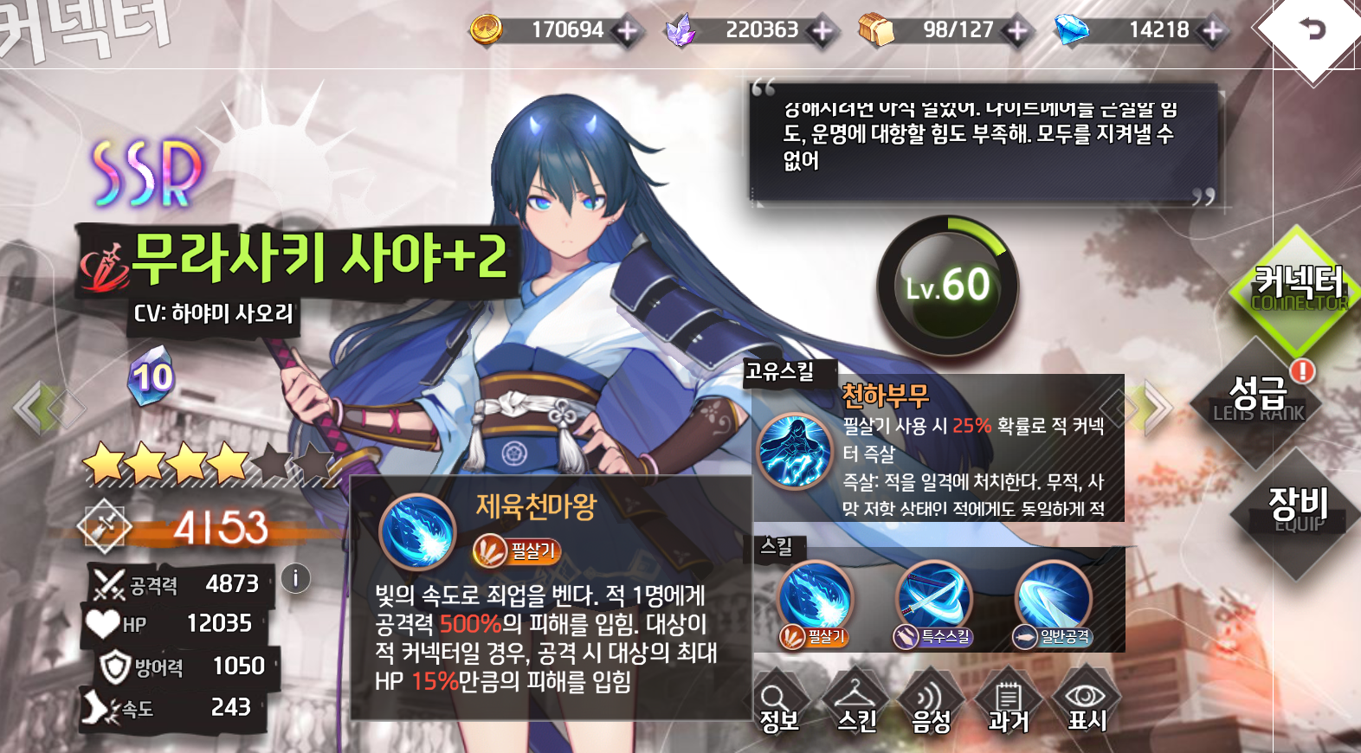Open the 성급 lens rank menu
1361x753 pixels.
[x=1257, y=398]
